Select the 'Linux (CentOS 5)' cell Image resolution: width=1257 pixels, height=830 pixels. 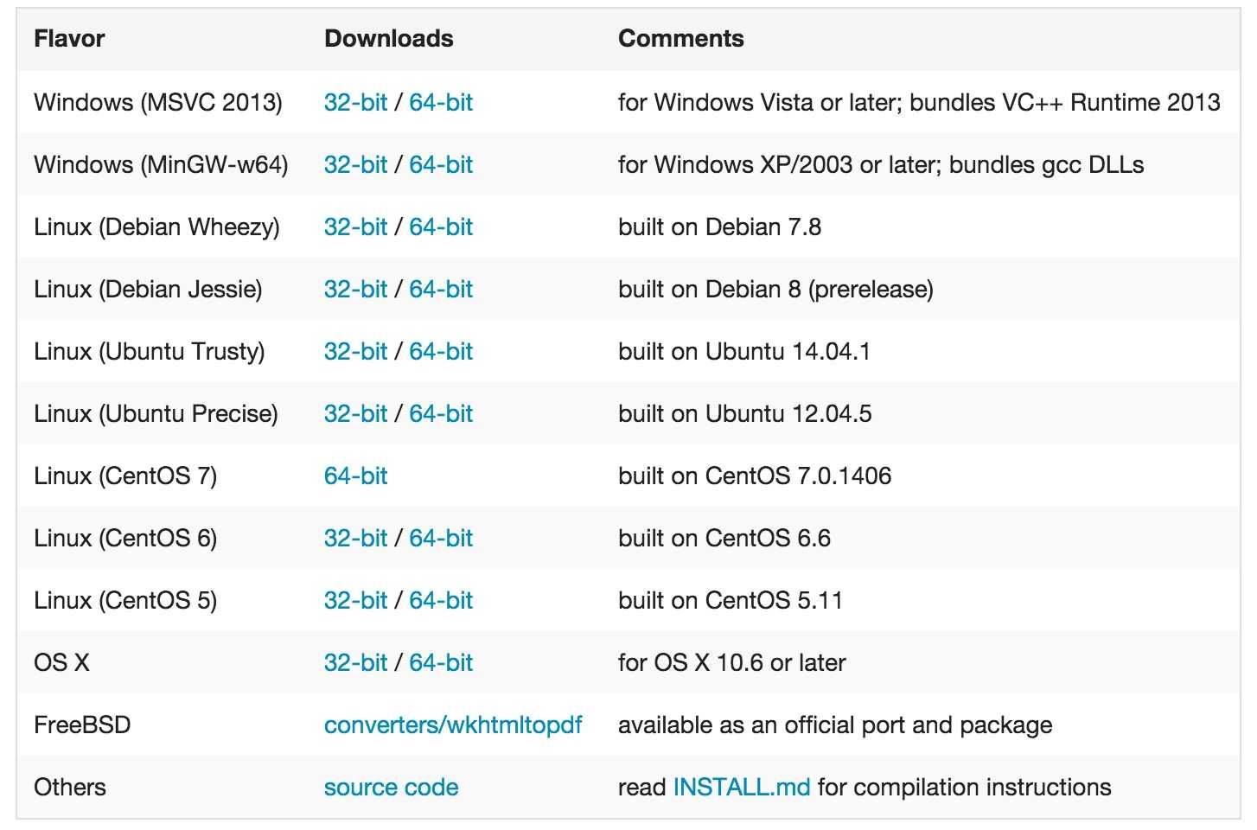click(x=125, y=600)
